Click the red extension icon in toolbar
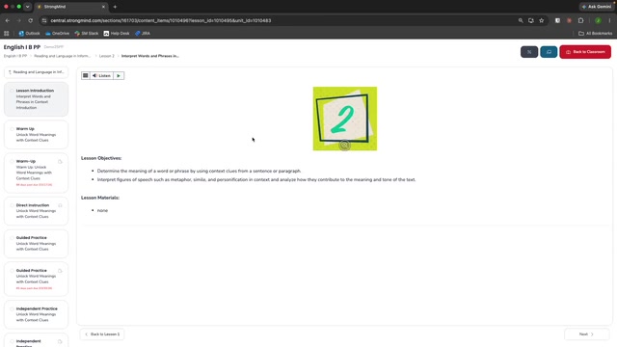617x347 pixels. (569, 20)
